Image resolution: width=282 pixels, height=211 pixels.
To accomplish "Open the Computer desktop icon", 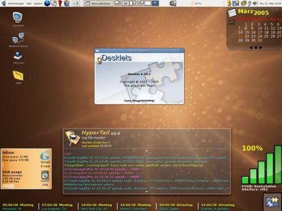I will (18, 18).
